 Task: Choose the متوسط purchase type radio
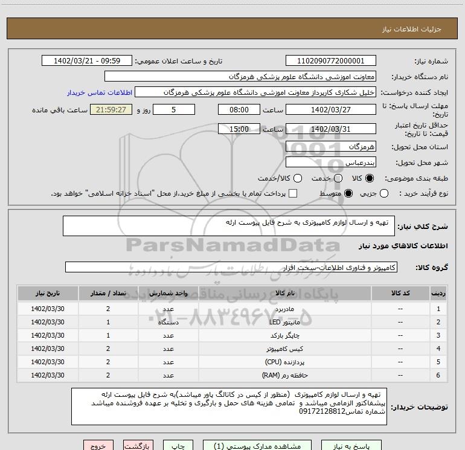[348, 194]
